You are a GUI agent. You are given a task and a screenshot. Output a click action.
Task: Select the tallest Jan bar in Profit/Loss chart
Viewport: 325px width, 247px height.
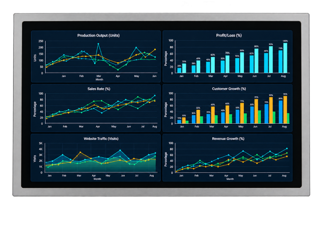point(184,68)
